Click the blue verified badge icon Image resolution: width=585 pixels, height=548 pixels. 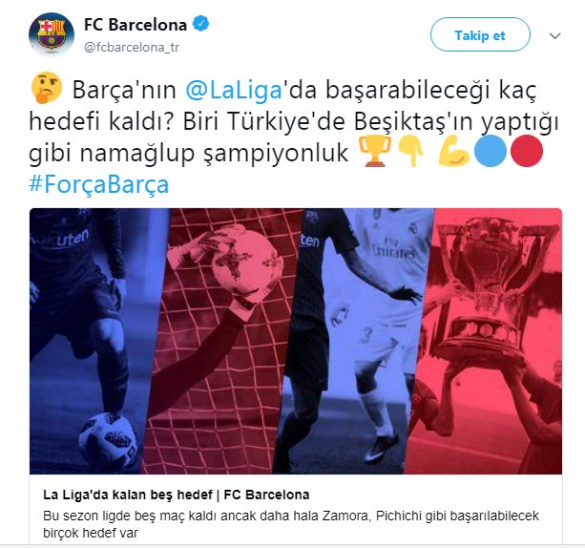pyautogui.click(x=200, y=24)
